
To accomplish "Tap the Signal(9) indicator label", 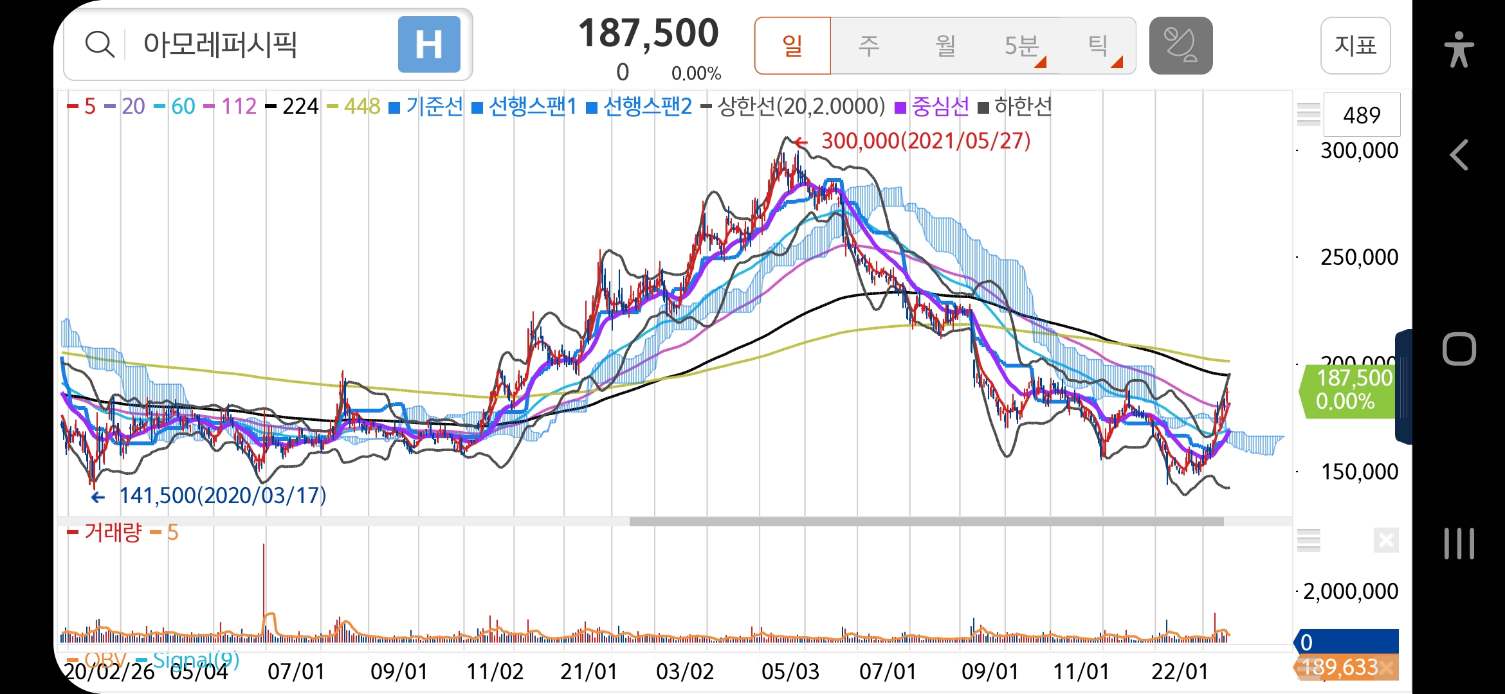I will point(188,659).
